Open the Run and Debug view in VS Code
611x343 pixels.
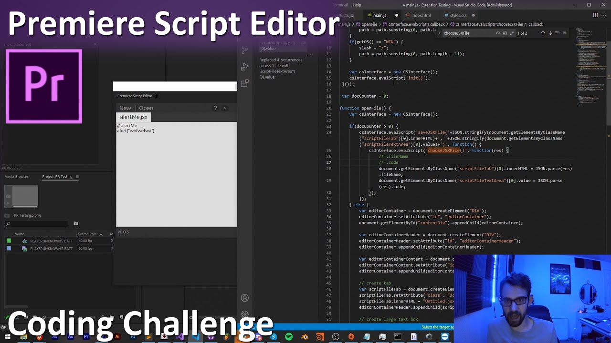pyautogui.click(x=245, y=67)
